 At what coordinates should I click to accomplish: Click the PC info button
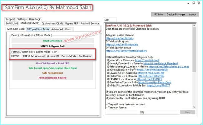pos(158,14)
